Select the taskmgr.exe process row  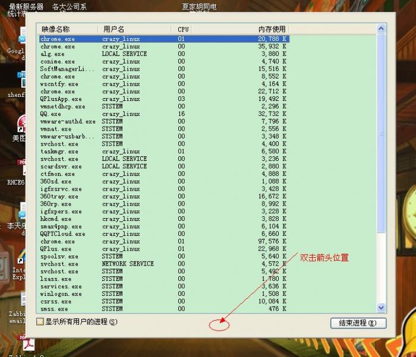tap(165, 151)
